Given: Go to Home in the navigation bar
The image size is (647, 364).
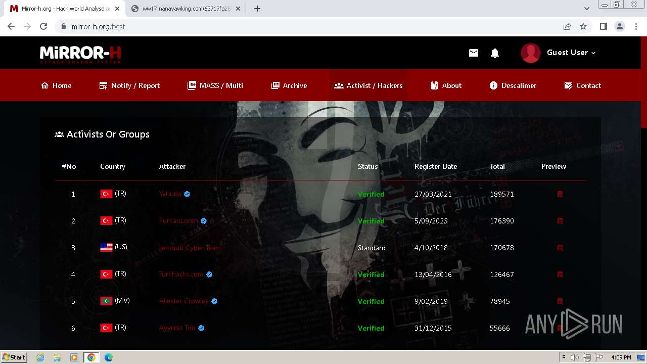Looking at the screenshot, I should coord(56,85).
